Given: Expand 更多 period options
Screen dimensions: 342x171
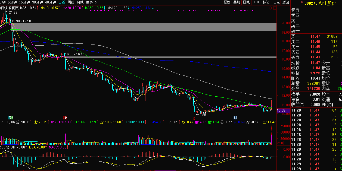Looking at the screenshot, I should pos(89,2).
